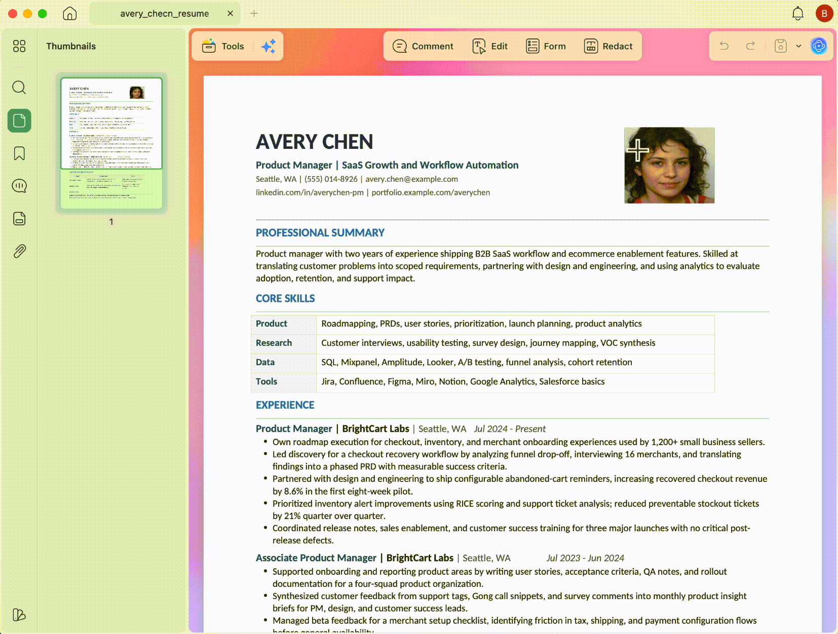Open the Comments panel icon
The image size is (838, 634).
pos(19,186)
